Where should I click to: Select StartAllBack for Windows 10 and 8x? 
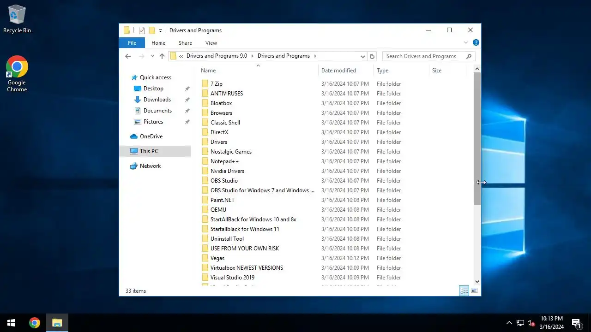click(253, 219)
